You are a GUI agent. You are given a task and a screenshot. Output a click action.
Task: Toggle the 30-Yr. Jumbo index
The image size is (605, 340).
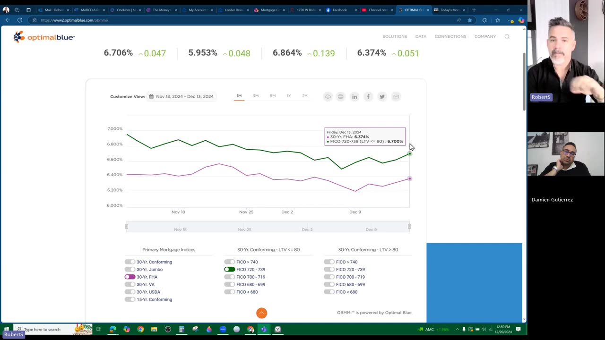click(x=130, y=270)
